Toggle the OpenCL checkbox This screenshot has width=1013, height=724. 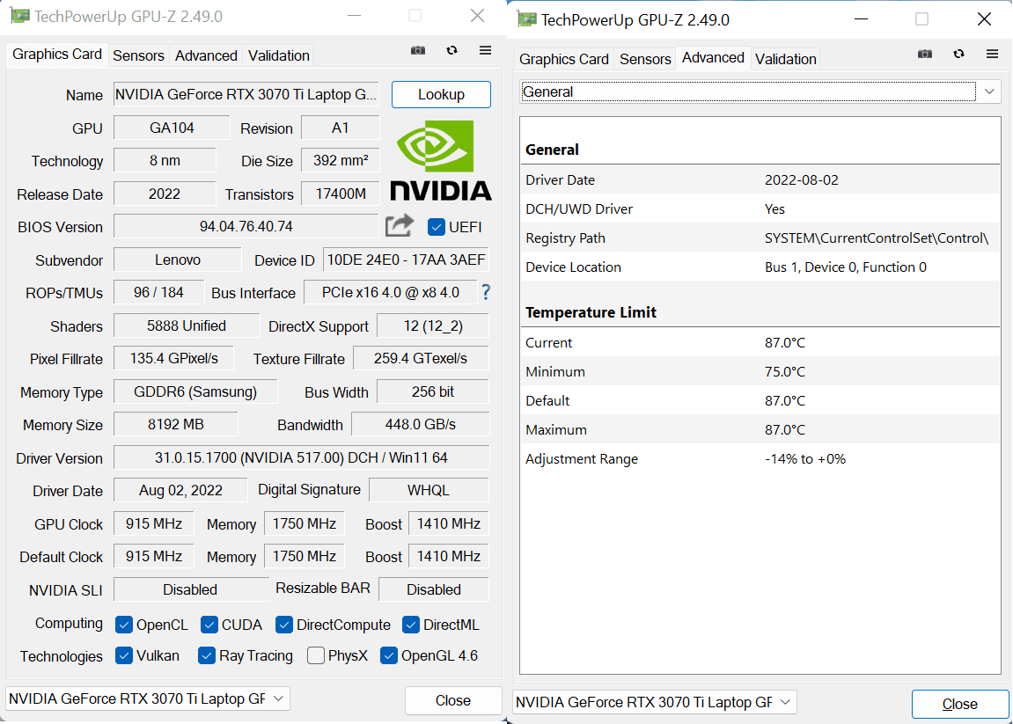pyautogui.click(x=124, y=625)
